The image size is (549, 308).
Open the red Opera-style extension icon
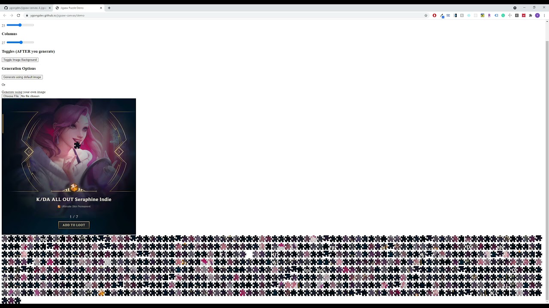click(x=434, y=15)
